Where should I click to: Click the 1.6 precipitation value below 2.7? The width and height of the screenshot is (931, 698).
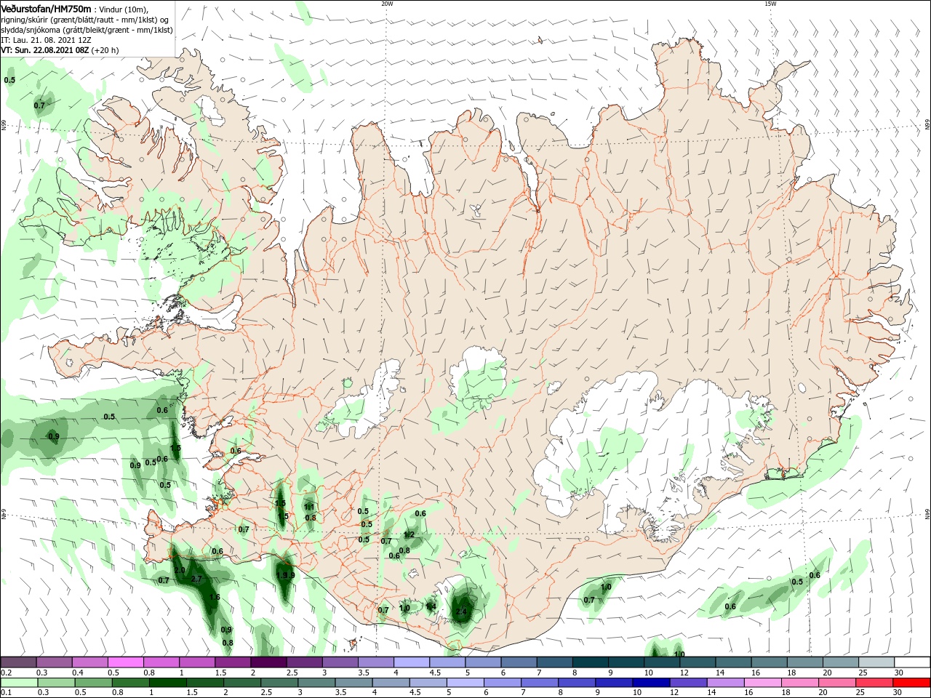pyautogui.click(x=215, y=598)
